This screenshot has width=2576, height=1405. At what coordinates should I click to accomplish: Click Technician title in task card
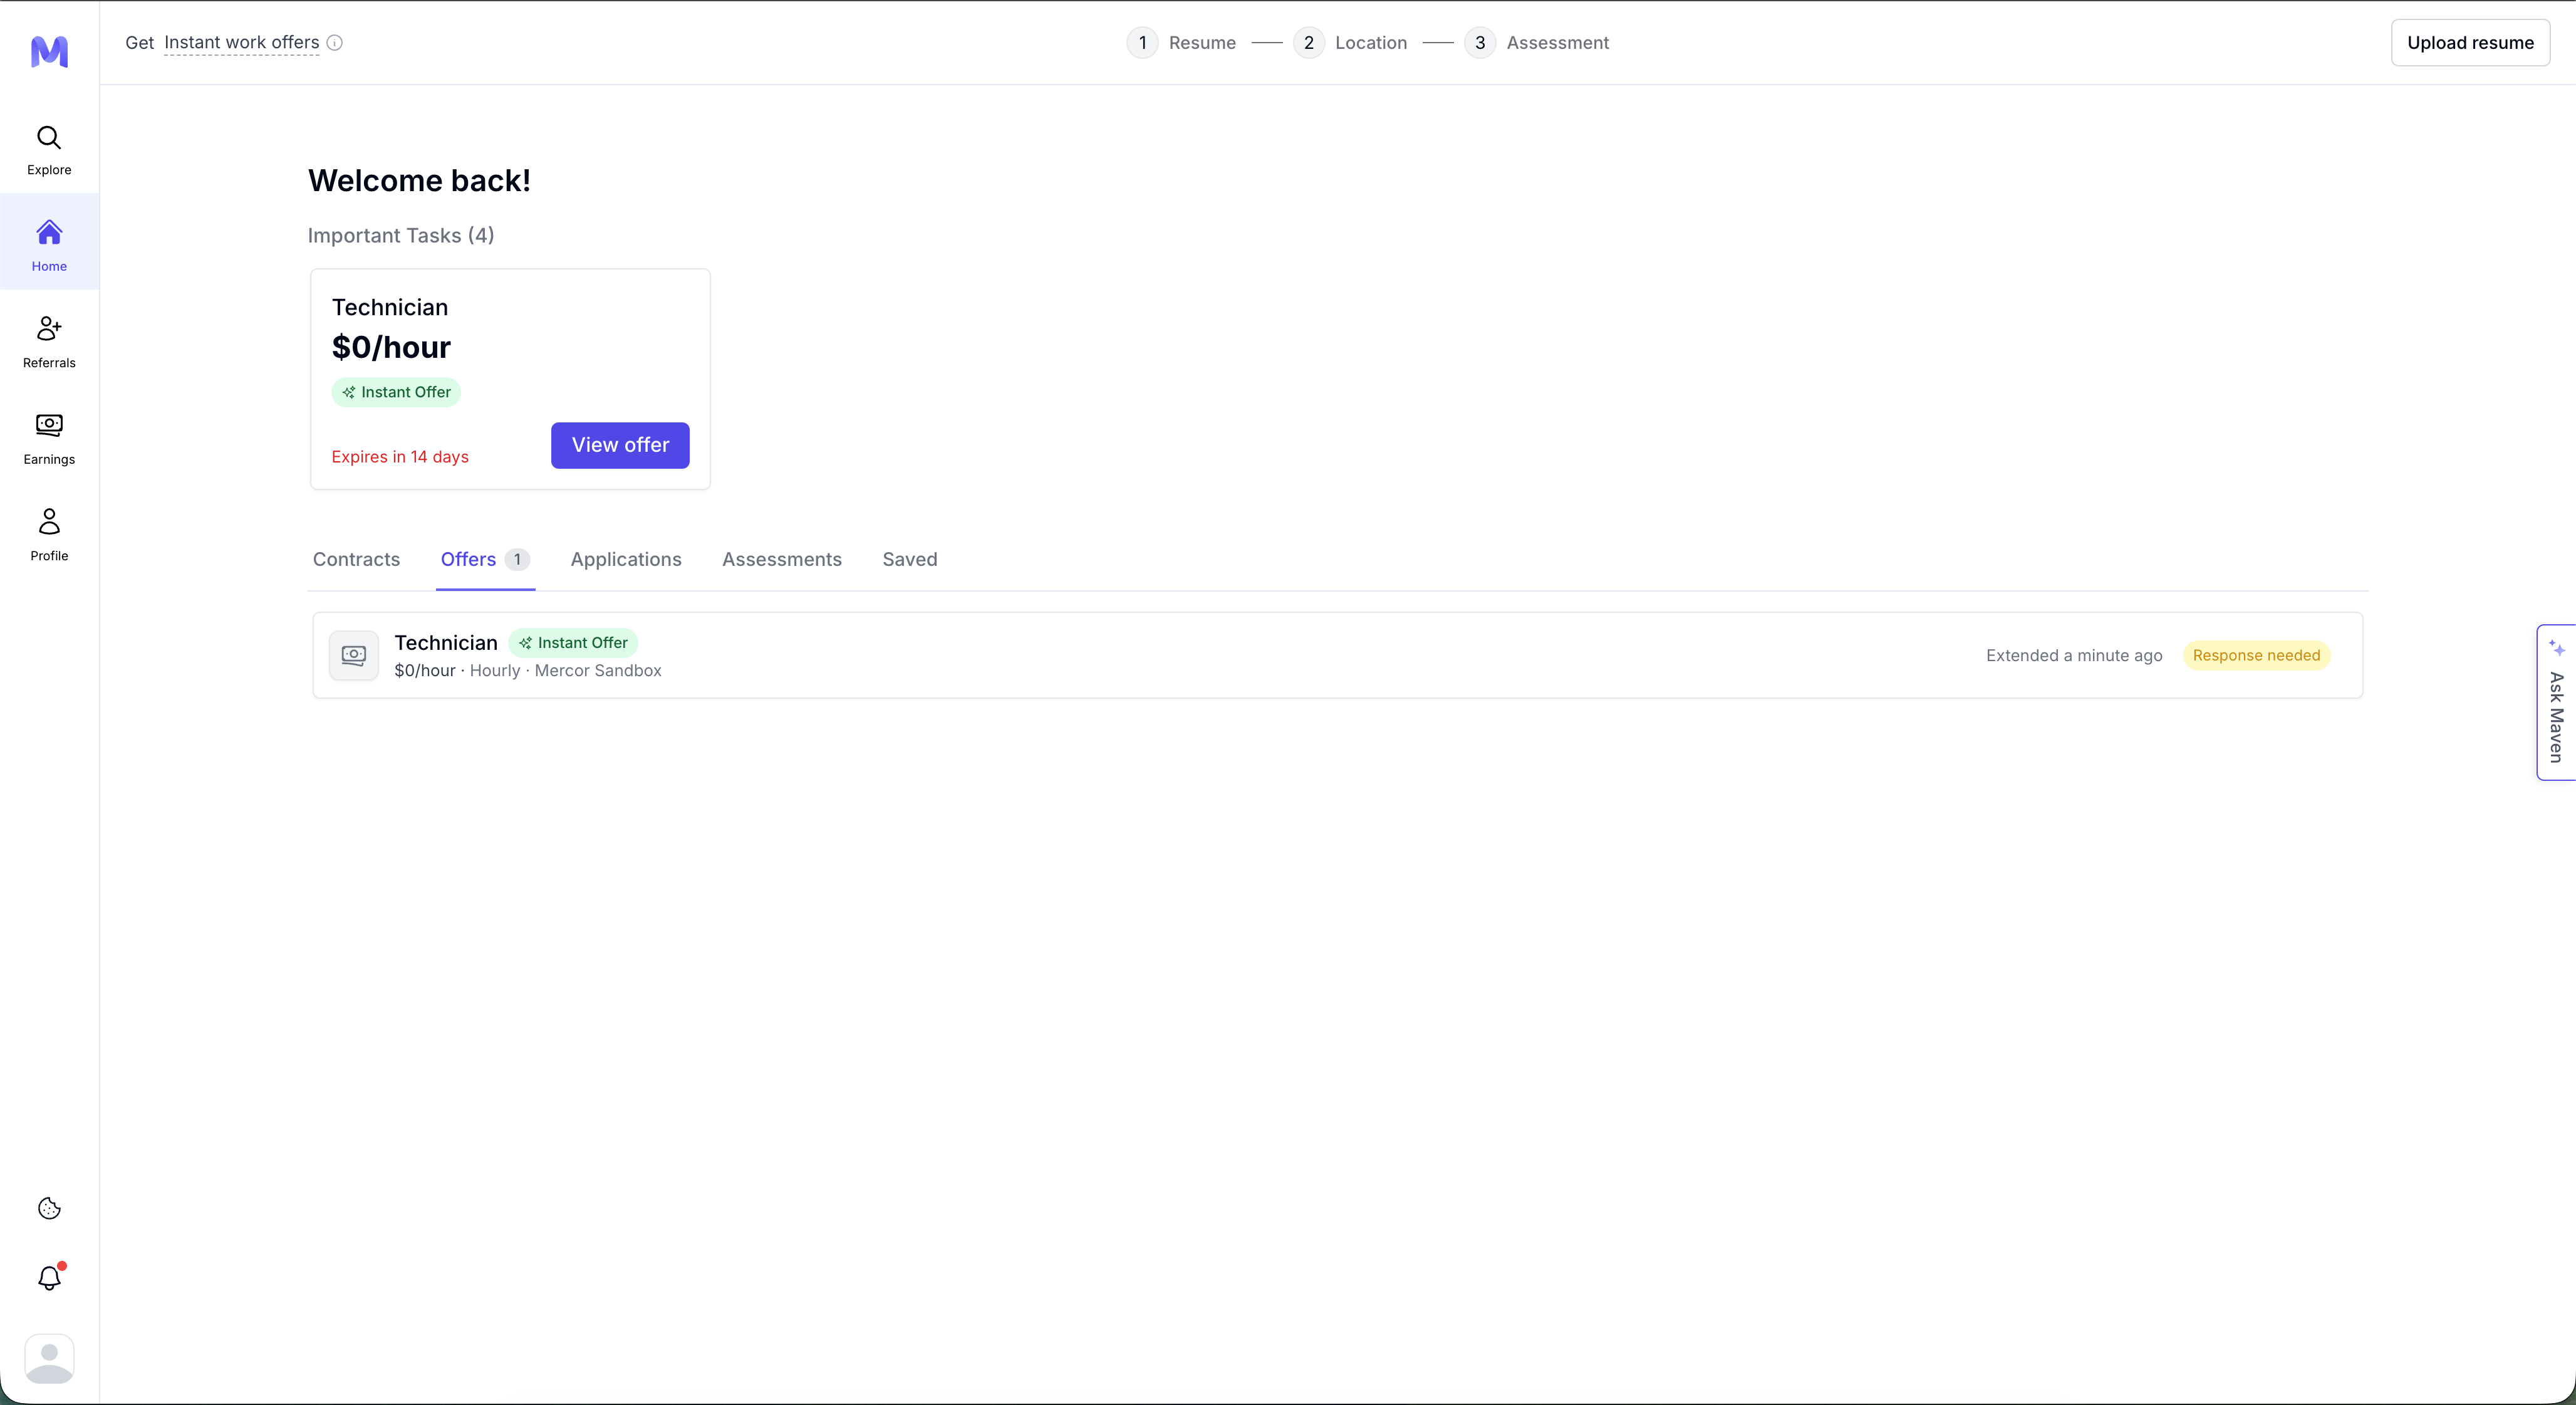coord(390,308)
